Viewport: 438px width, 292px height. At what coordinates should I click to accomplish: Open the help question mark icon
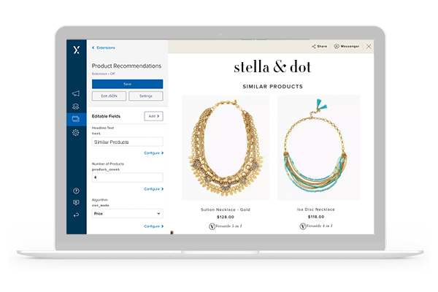76,191
